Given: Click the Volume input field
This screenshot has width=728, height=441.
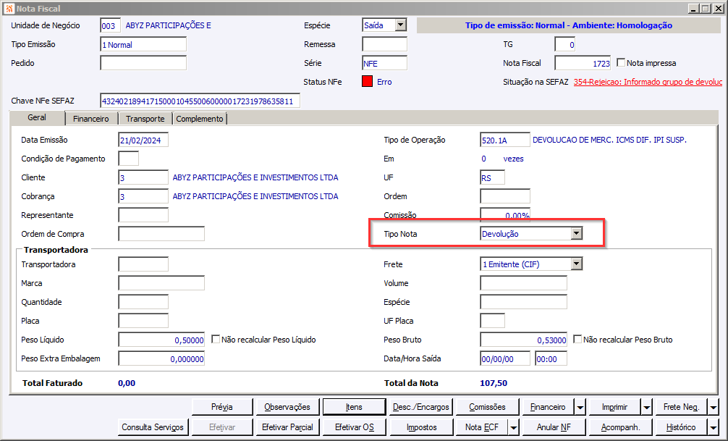Looking at the screenshot, I should pos(524,283).
